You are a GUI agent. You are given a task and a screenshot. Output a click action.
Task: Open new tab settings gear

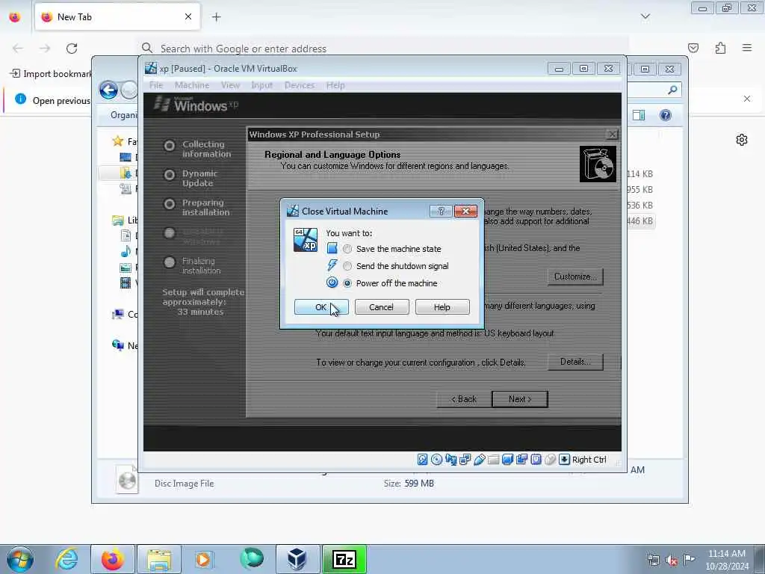click(742, 140)
